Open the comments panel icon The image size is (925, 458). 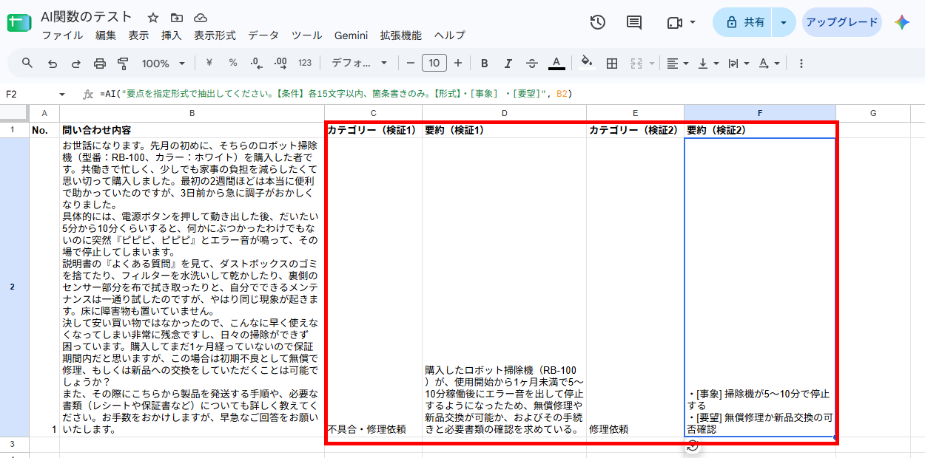634,22
